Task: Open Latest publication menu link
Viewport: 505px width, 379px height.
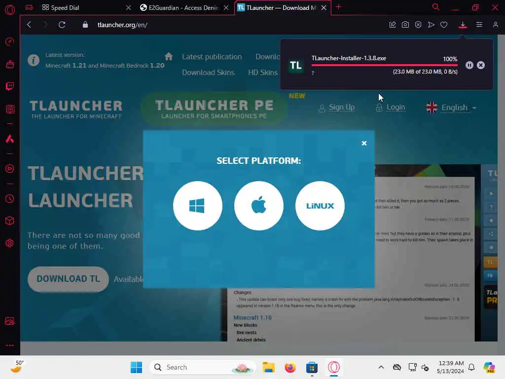Action: (x=212, y=57)
